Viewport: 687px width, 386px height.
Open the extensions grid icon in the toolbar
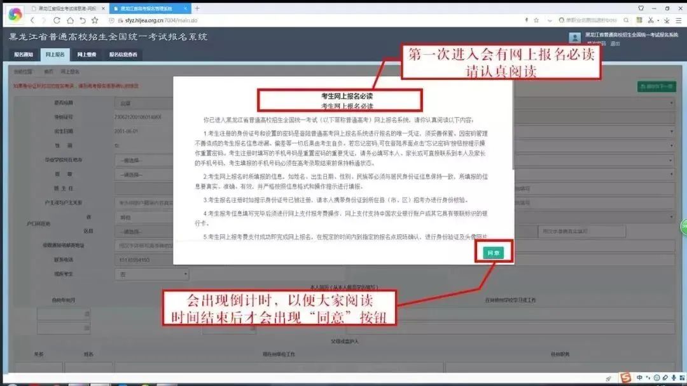(639, 20)
